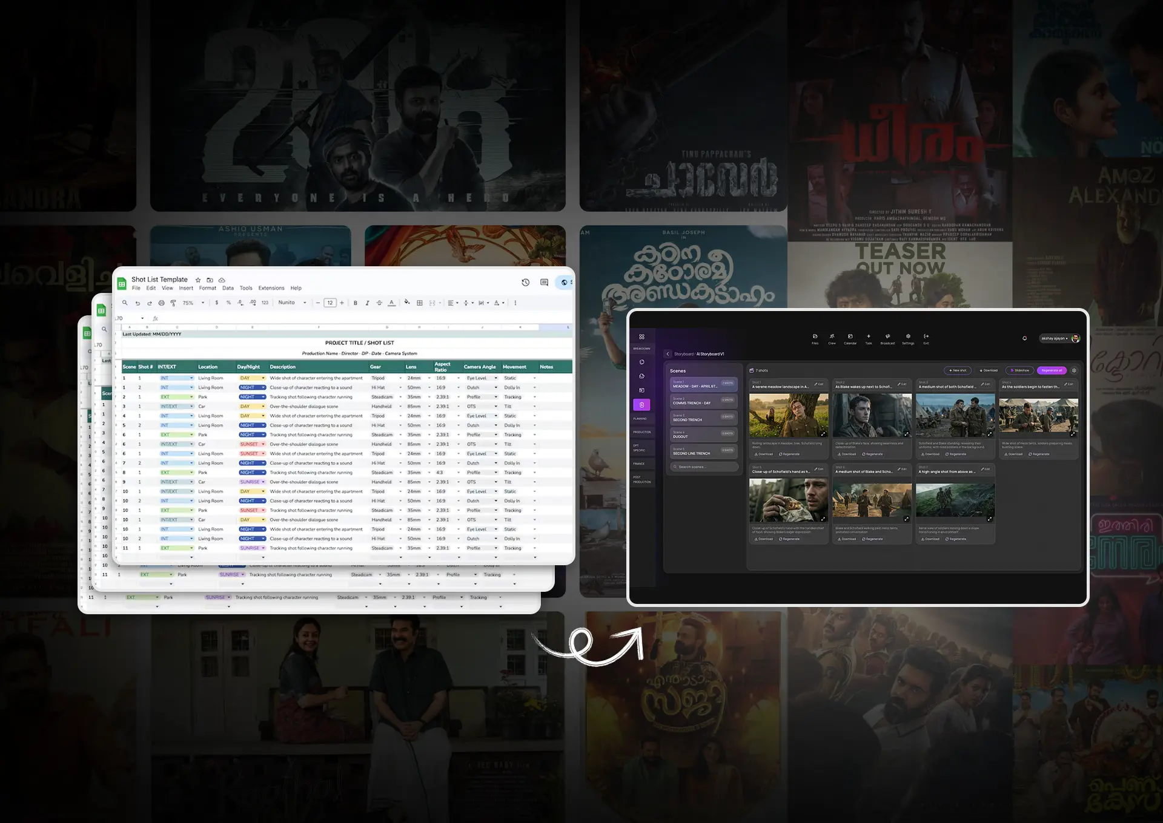
Task: Open the text color underlined A tool
Action: point(391,303)
